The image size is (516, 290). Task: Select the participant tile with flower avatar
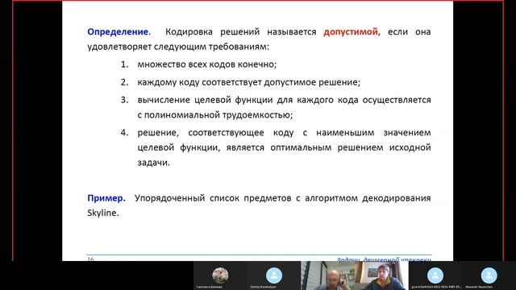pos(220,275)
